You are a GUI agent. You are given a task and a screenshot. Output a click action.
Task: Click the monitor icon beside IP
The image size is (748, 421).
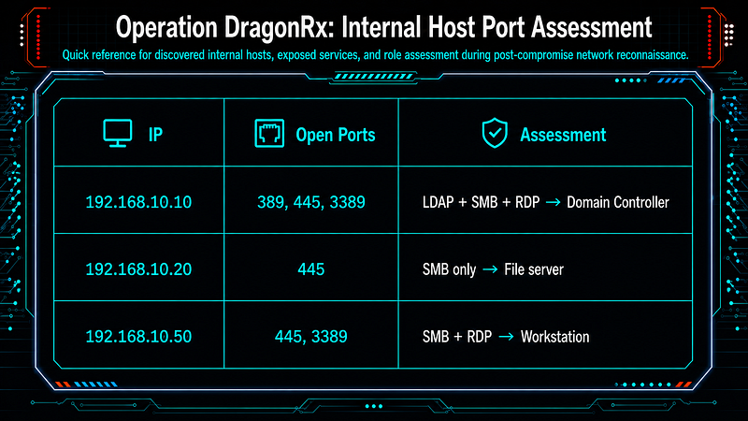point(118,133)
